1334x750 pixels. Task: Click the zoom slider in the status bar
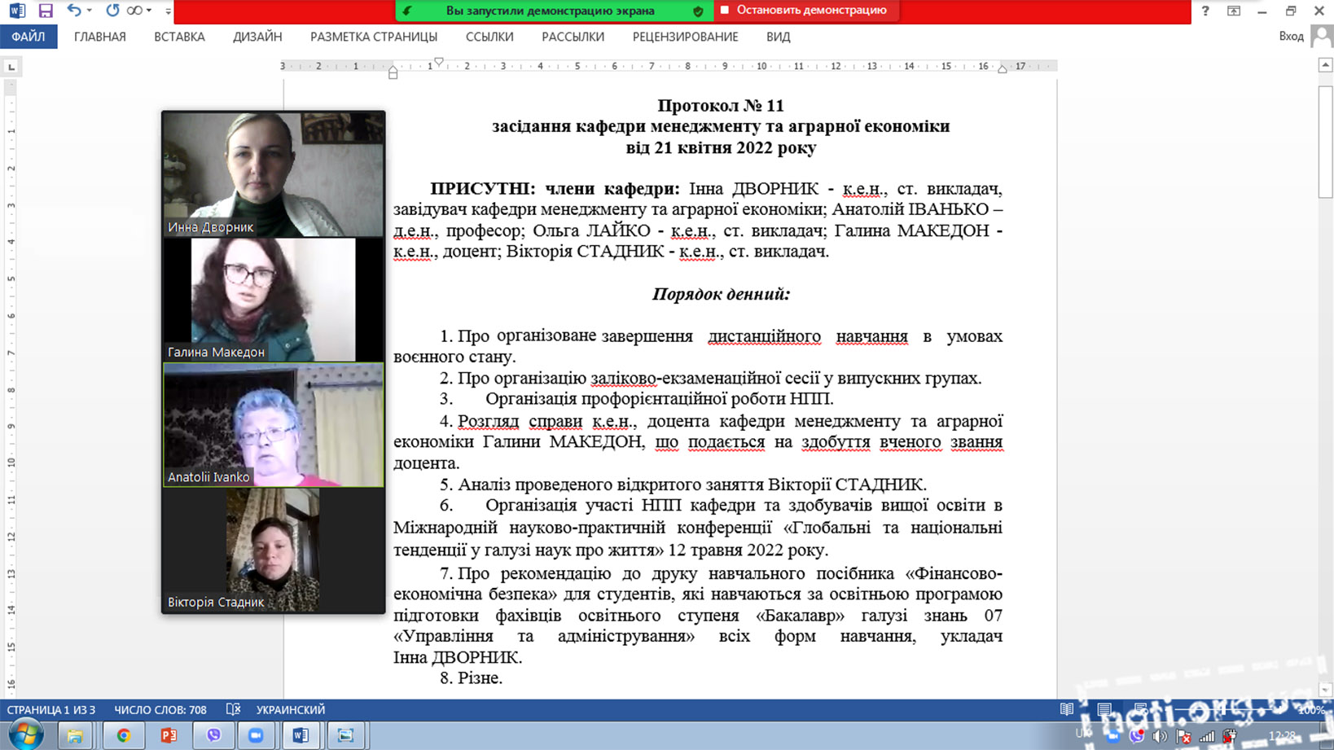pos(1222,710)
